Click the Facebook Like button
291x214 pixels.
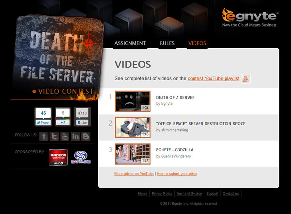coord(82,123)
